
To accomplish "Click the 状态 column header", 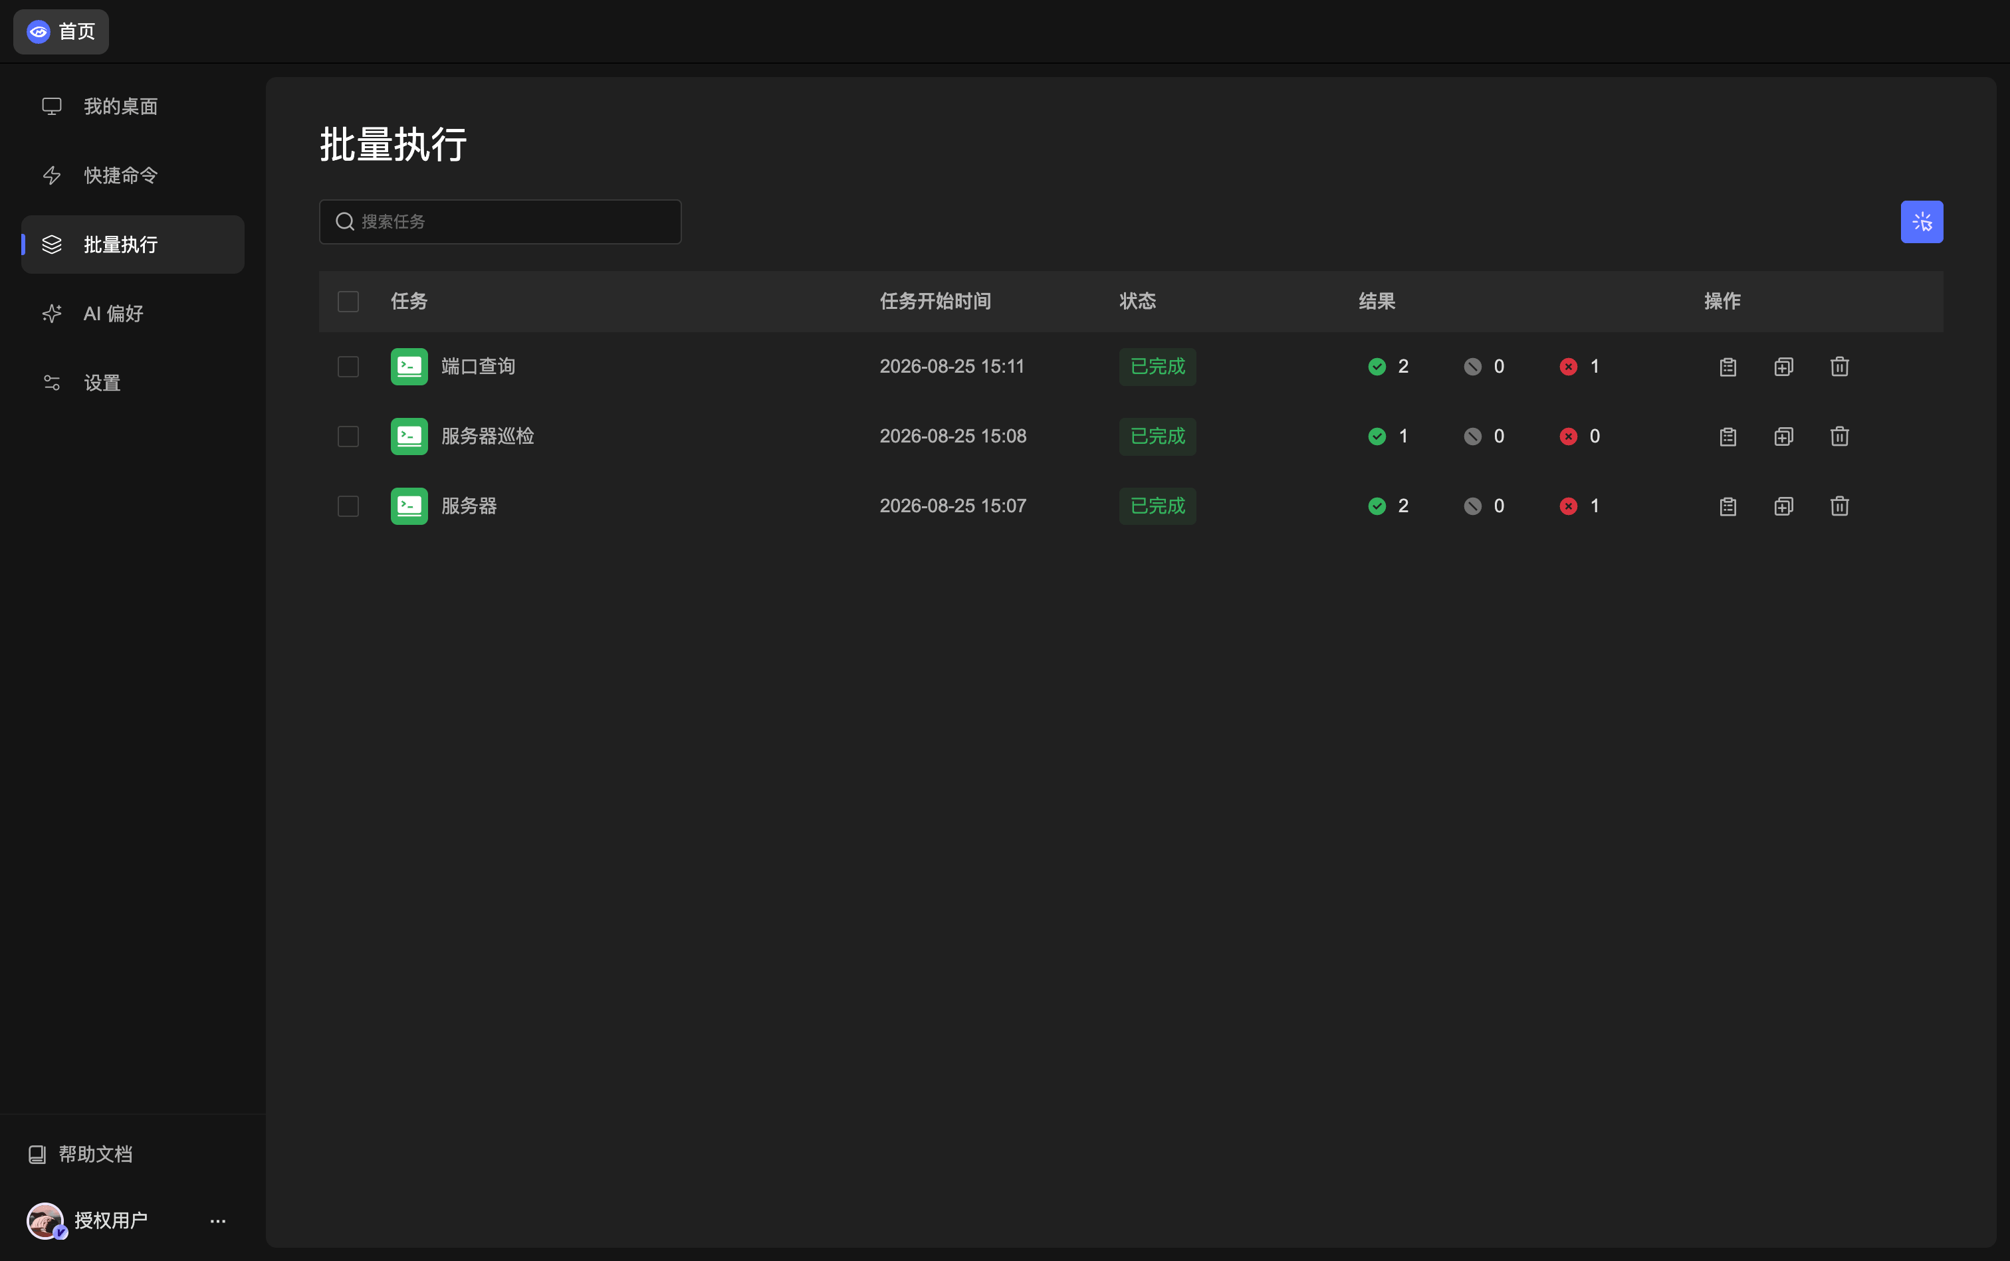I will (x=1137, y=301).
